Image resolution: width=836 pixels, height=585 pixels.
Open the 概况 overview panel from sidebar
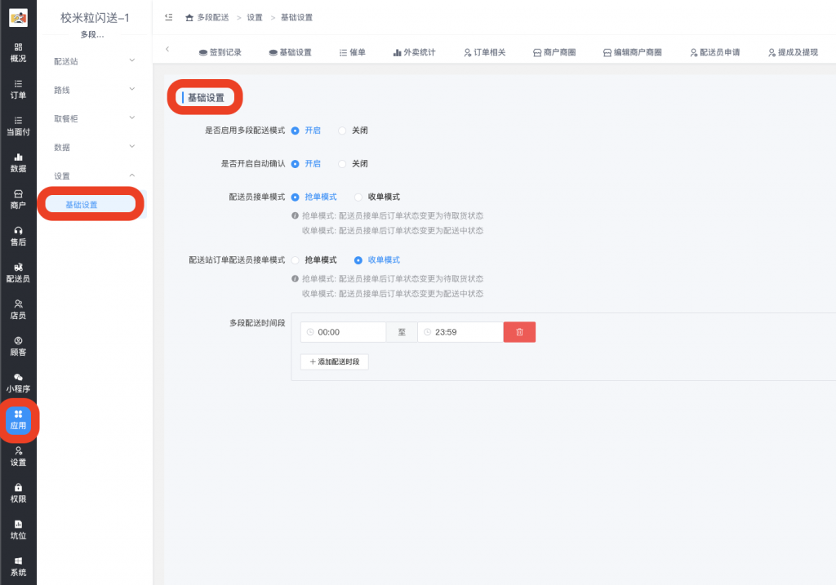[17, 51]
